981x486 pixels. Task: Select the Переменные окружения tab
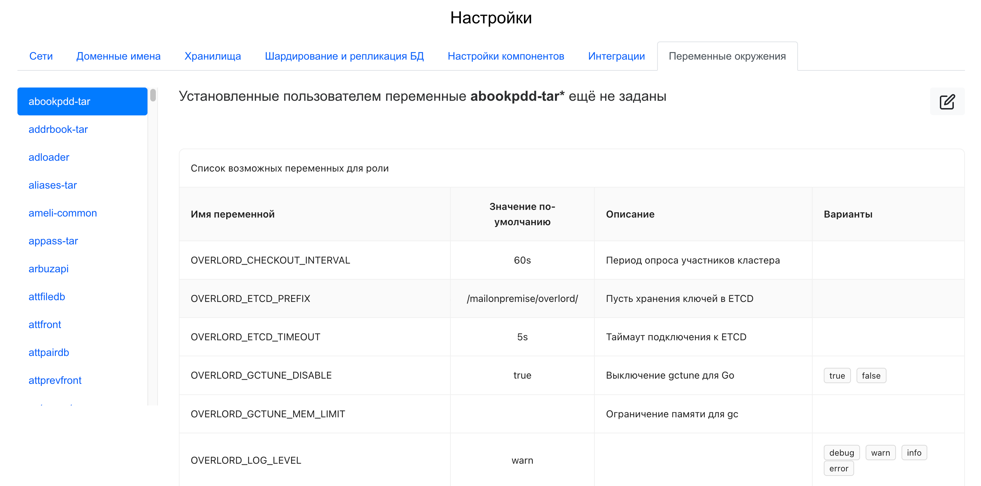pos(727,56)
